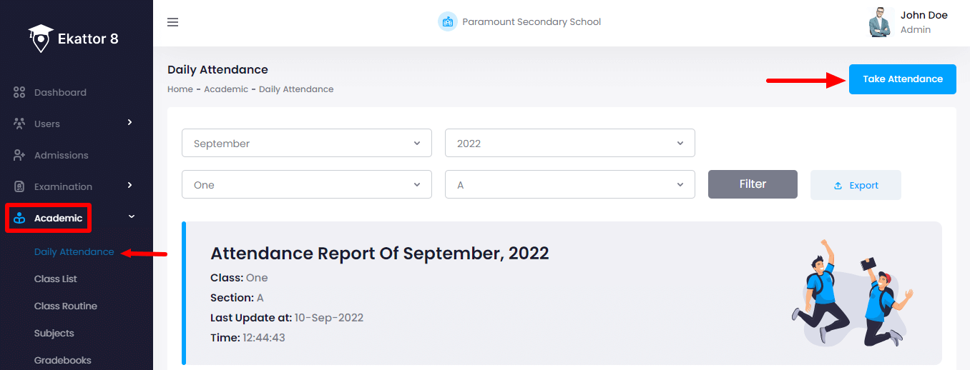This screenshot has width=970, height=370.
Task: Open the 2022 year dropdown
Action: coord(569,143)
